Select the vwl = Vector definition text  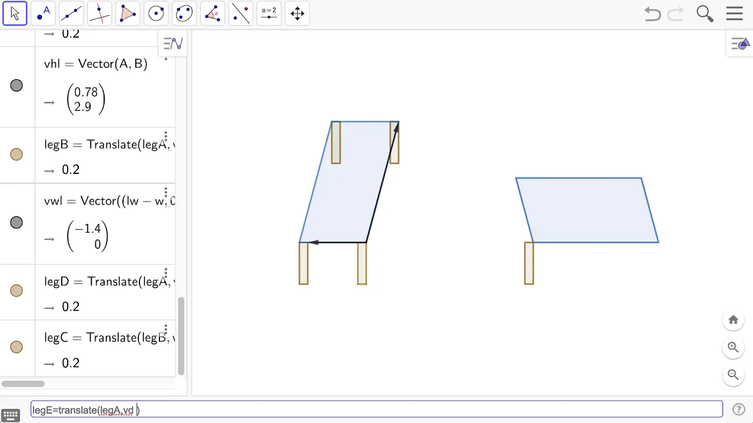[x=109, y=201]
